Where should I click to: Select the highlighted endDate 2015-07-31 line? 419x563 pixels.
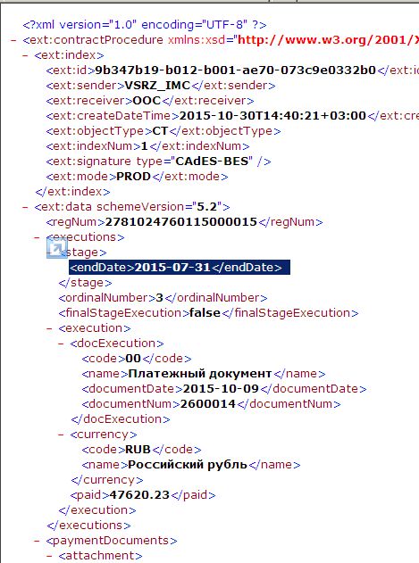pos(180,268)
